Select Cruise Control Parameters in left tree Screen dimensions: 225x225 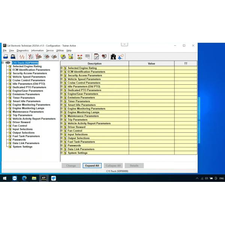tap(28, 80)
